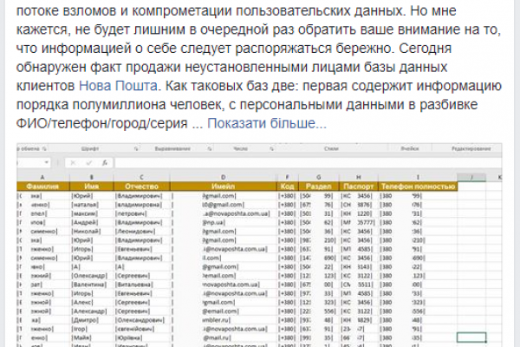Select the cell containing [Витальевна]
The height and width of the screenshot is (347, 520).
tap(141, 285)
